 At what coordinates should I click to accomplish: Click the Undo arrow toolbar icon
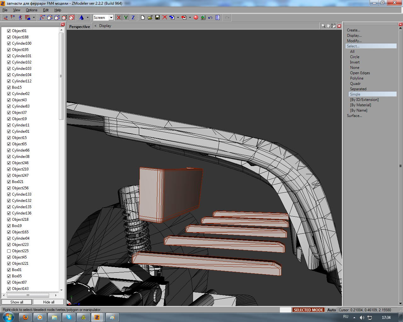(x=210, y=18)
